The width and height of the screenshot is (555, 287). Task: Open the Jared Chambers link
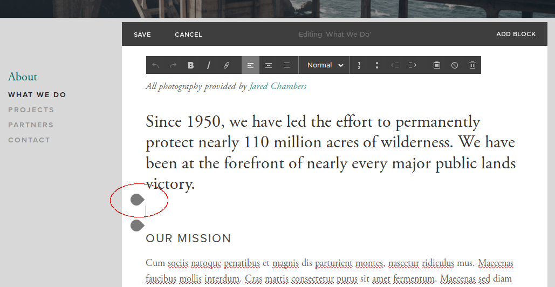pos(278,86)
